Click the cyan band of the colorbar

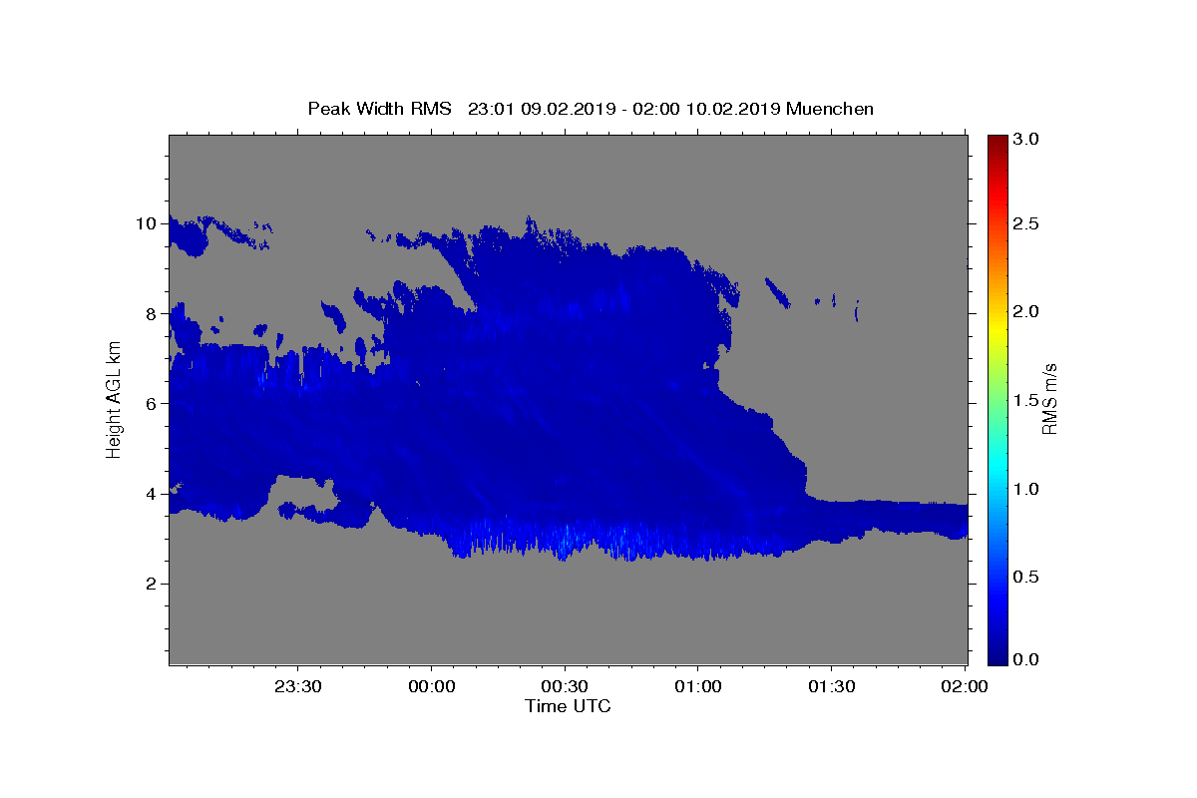point(997,467)
